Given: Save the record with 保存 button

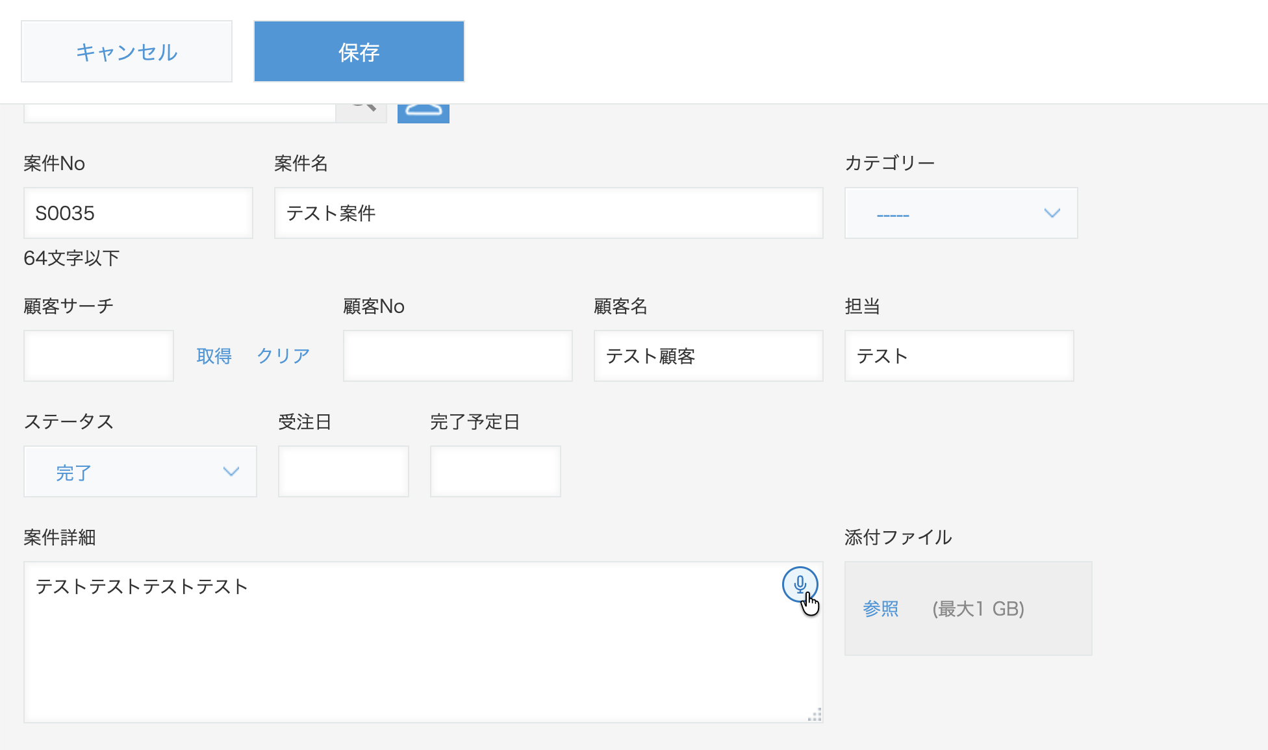Looking at the screenshot, I should (359, 51).
